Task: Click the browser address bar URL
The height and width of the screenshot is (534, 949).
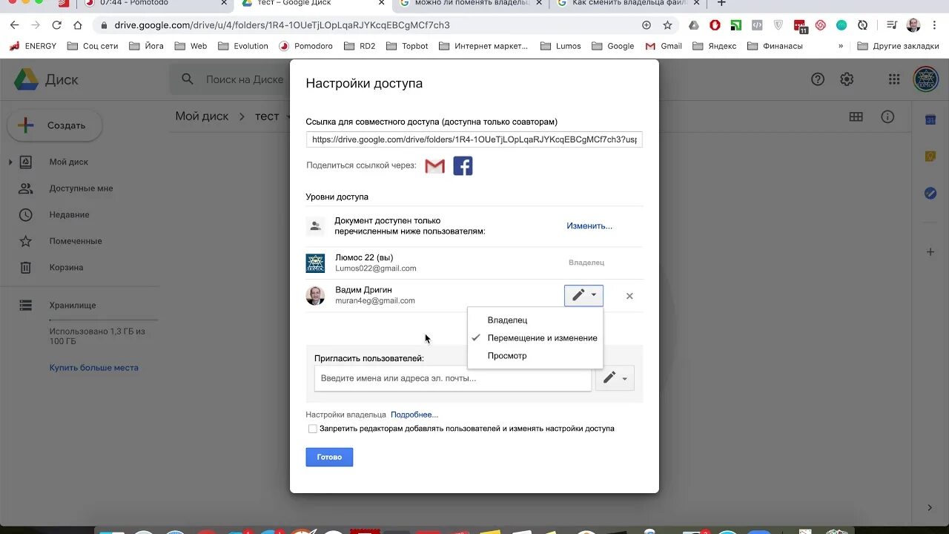Action: (x=282, y=25)
